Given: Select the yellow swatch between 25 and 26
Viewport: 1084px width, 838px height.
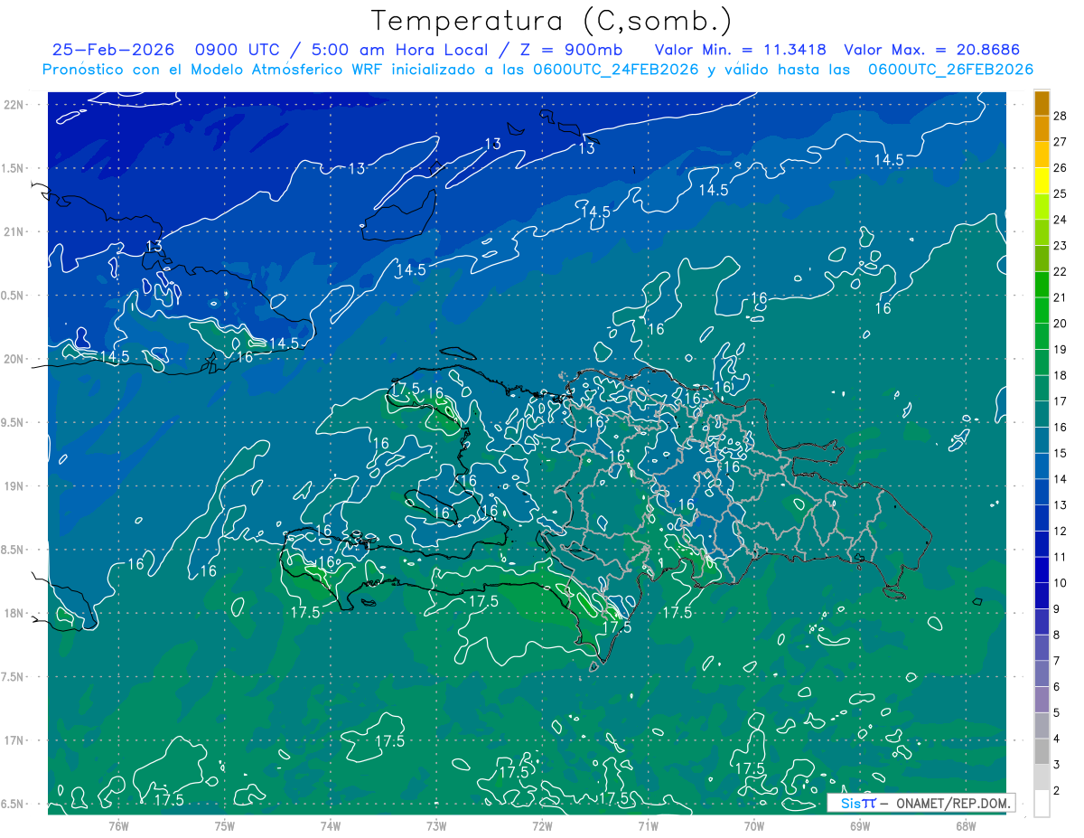Looking at the screenshot, I should click(1042, 181).
